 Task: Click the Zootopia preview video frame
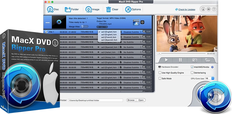[x=187, y=34]
